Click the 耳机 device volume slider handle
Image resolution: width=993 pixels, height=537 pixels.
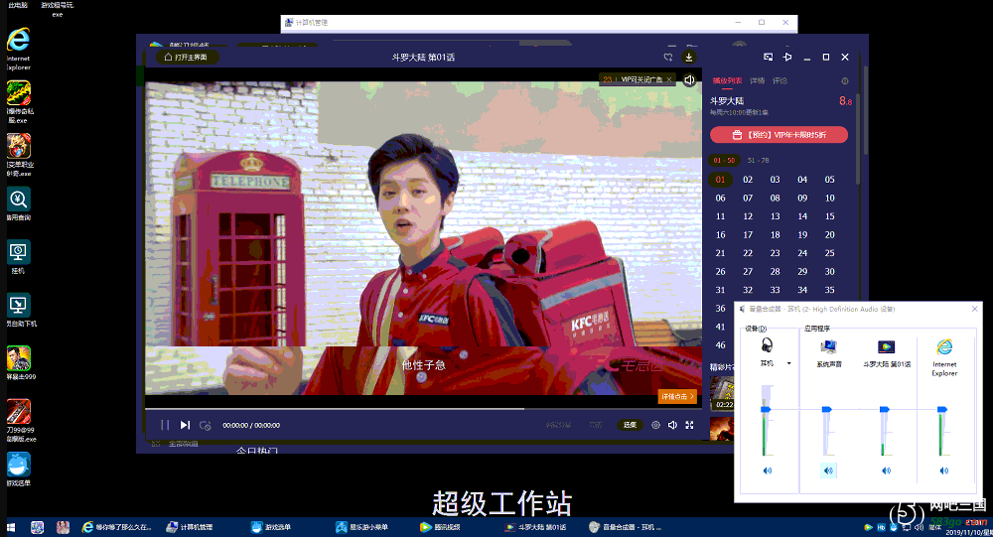coord(766,410)
